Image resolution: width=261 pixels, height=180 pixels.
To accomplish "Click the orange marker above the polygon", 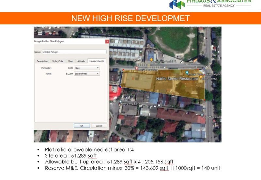I will (151, 60).
